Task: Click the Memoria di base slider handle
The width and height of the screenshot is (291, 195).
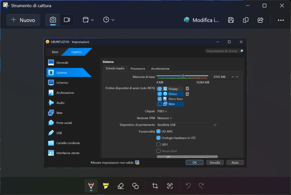Action: tap(183, 76)
